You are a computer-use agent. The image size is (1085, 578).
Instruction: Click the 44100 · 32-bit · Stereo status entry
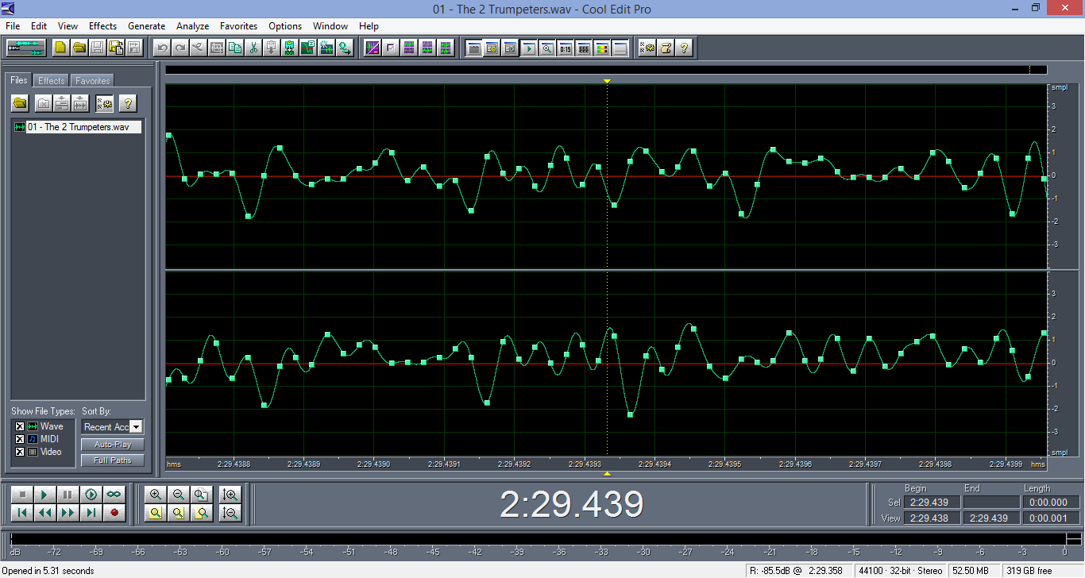coord(902,571)
